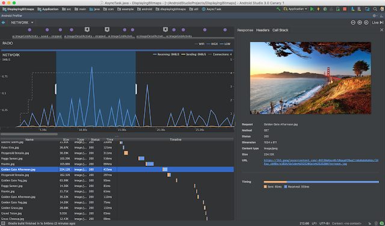Screen dimensions: 385x226
Task: Click the horizontal timeline scrollbar
Action: [29, 134]
